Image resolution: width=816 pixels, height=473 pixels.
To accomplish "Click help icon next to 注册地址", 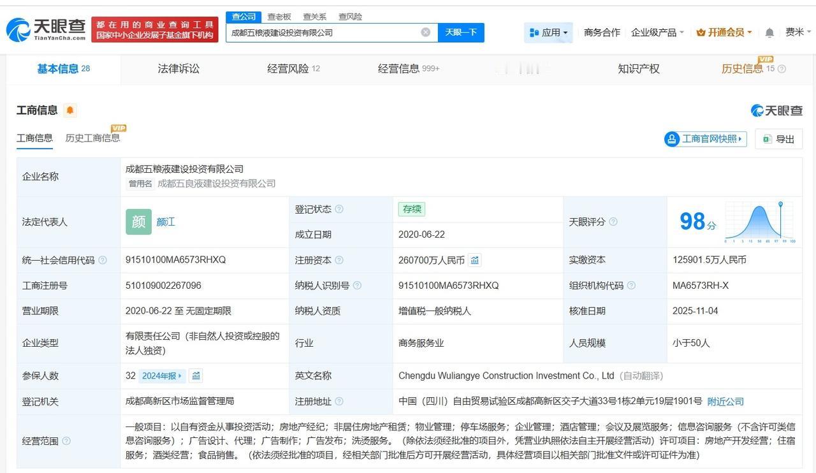I will click(x=339, y=402).
